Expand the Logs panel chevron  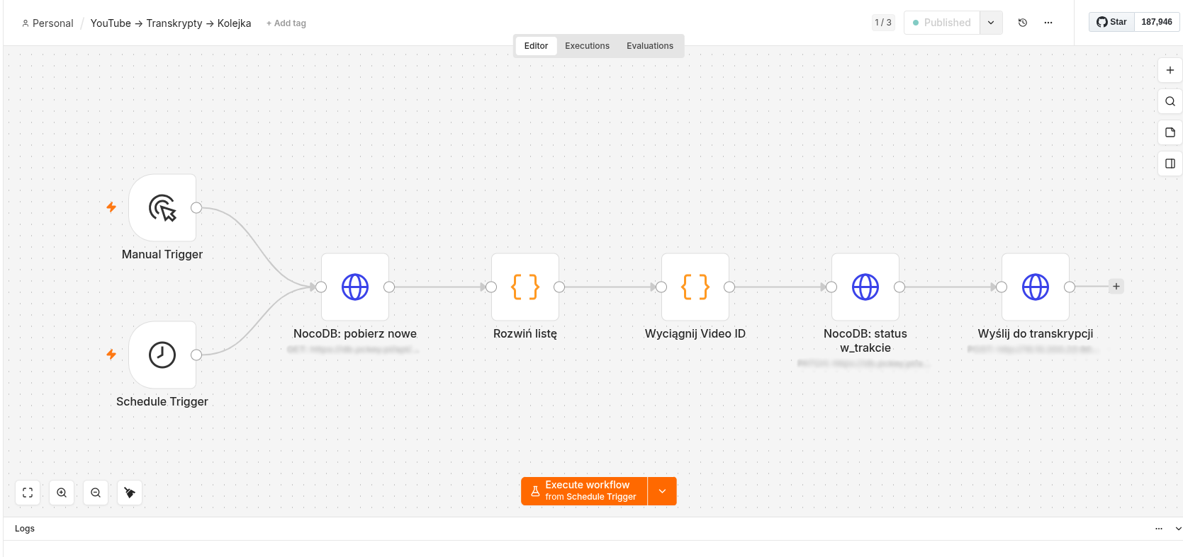1178,529
